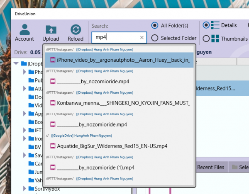Expand the SortMyBox folder in tree
This screenshot has width=249, height=194.
pyautogui.click(x=24, y=189)
